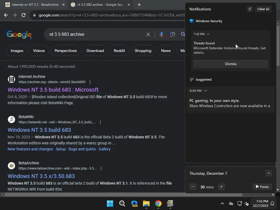Open more options for BetaArchive result
Screen dimensions: 280x210
coord(101,168)
